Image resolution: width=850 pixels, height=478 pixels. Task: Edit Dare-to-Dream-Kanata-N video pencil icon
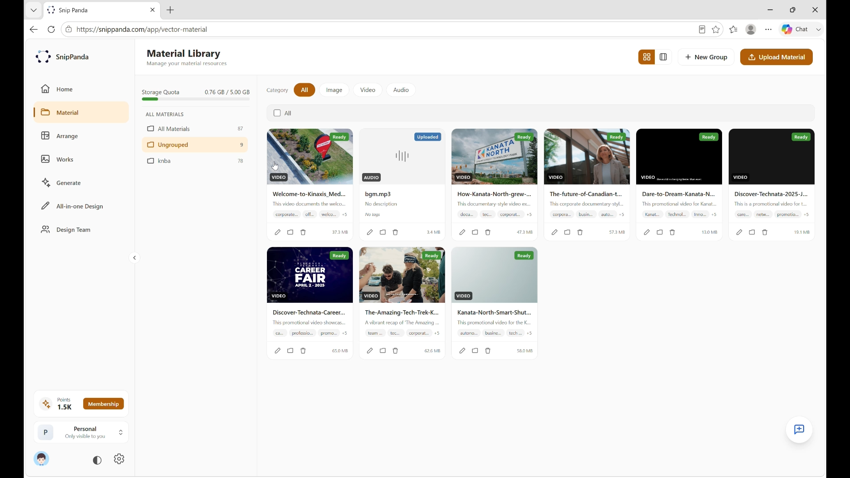pyautogui.click(x=647, y=232)
